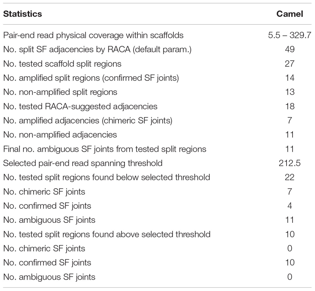Viewport: 315px width, 291px height.
Task: Click the 212.5 spanning threshold value
Action: tap(290, 163)
